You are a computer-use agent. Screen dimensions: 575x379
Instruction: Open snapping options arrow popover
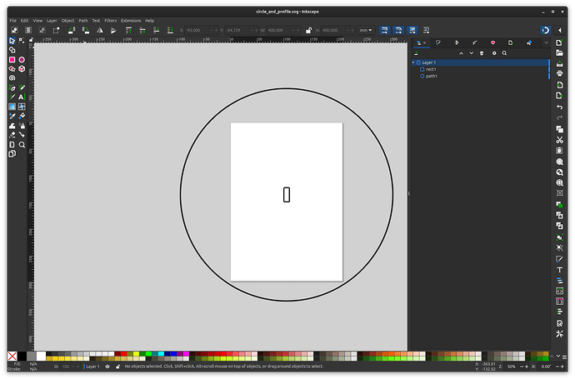coord(560,31)
